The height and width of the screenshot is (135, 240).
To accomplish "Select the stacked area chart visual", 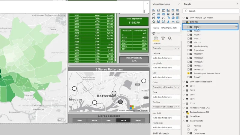I will [163, 14].
